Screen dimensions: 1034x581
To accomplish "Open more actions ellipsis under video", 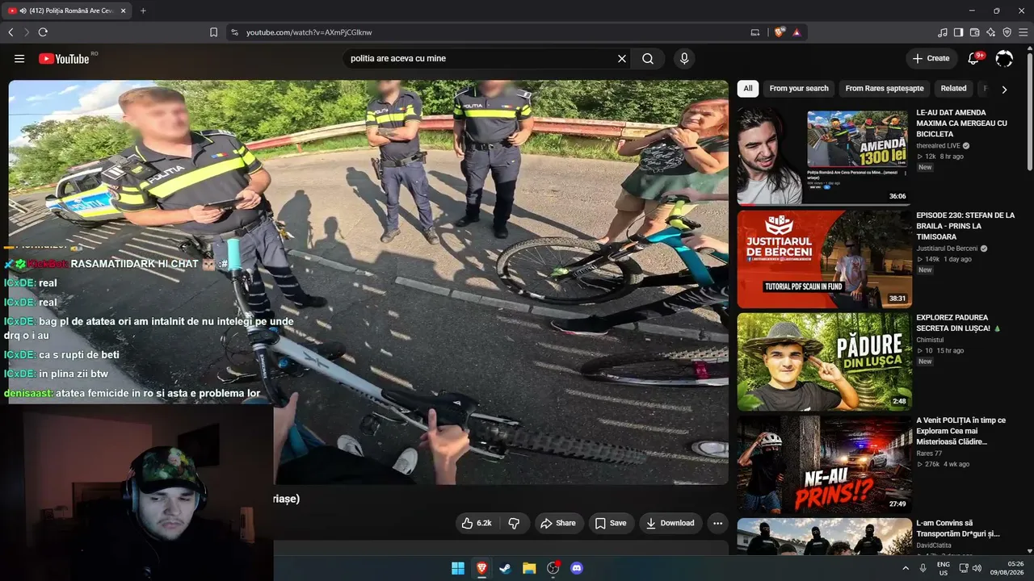I will tap(717, 523).
